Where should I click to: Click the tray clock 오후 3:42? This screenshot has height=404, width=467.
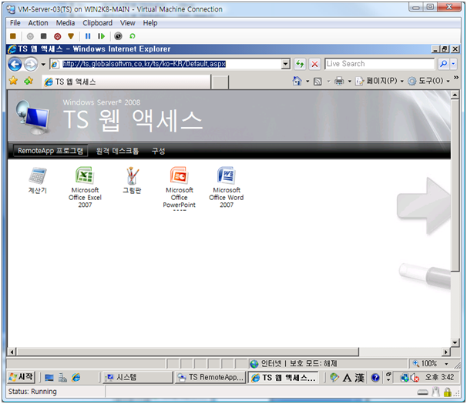click(x=439, y=377)
